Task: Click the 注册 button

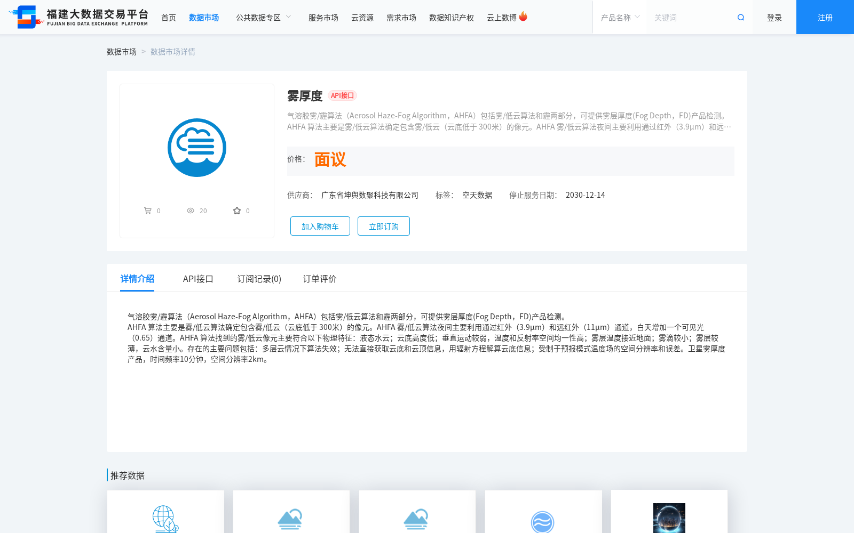Action: pyautogui.click(x=825, y=17)
